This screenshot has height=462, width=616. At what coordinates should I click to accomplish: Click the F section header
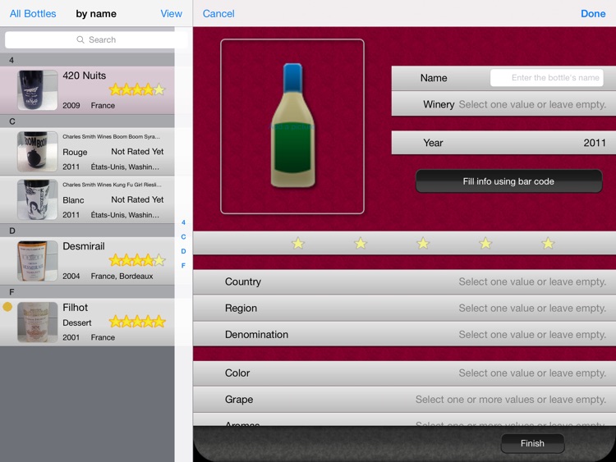point(87,291)
